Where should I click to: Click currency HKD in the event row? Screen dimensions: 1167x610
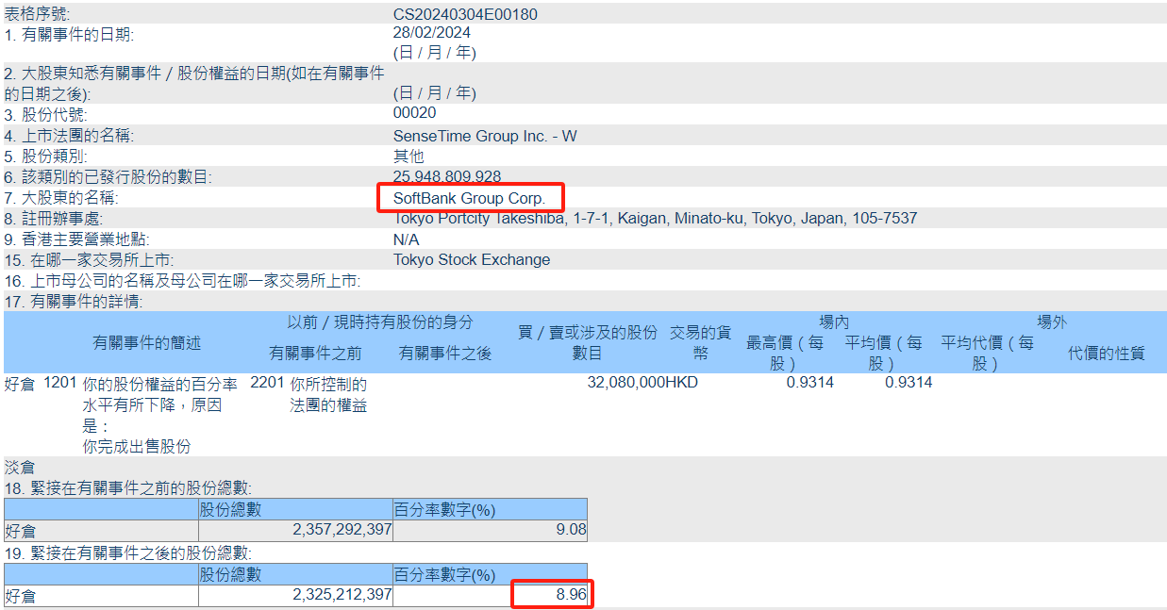[682, 383]
